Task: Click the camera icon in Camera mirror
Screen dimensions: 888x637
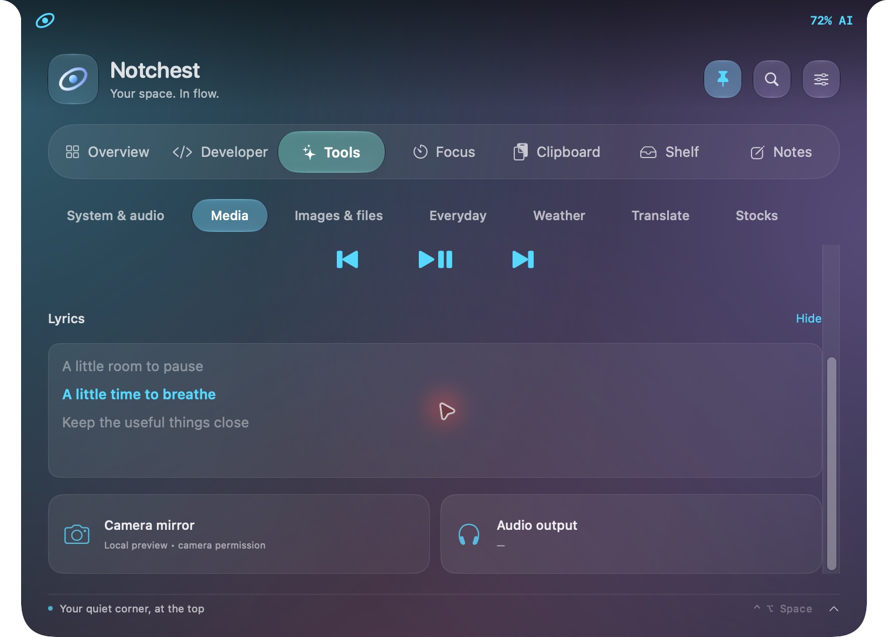Action: point(77,534)
